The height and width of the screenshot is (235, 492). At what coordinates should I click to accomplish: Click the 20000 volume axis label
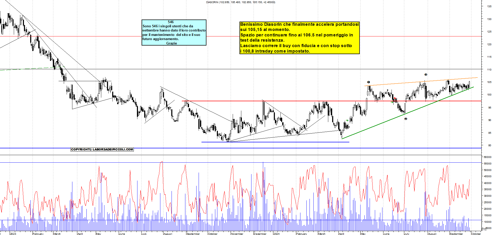[488, 209]
